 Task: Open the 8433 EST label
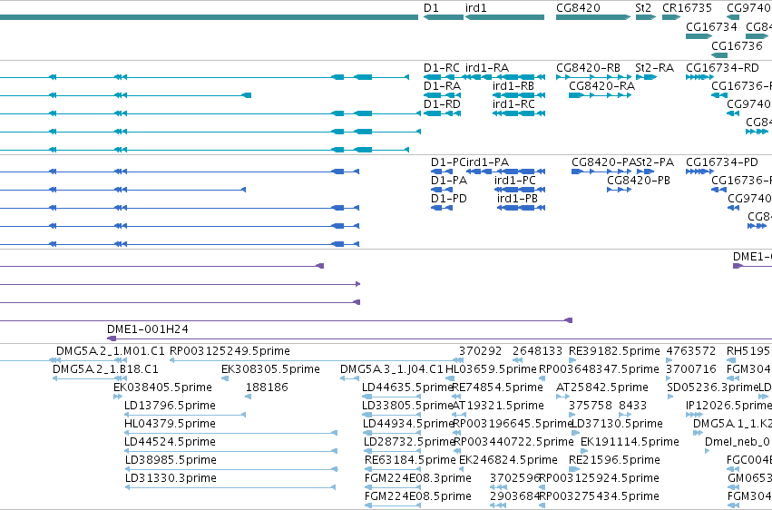(x=632, y=407)
